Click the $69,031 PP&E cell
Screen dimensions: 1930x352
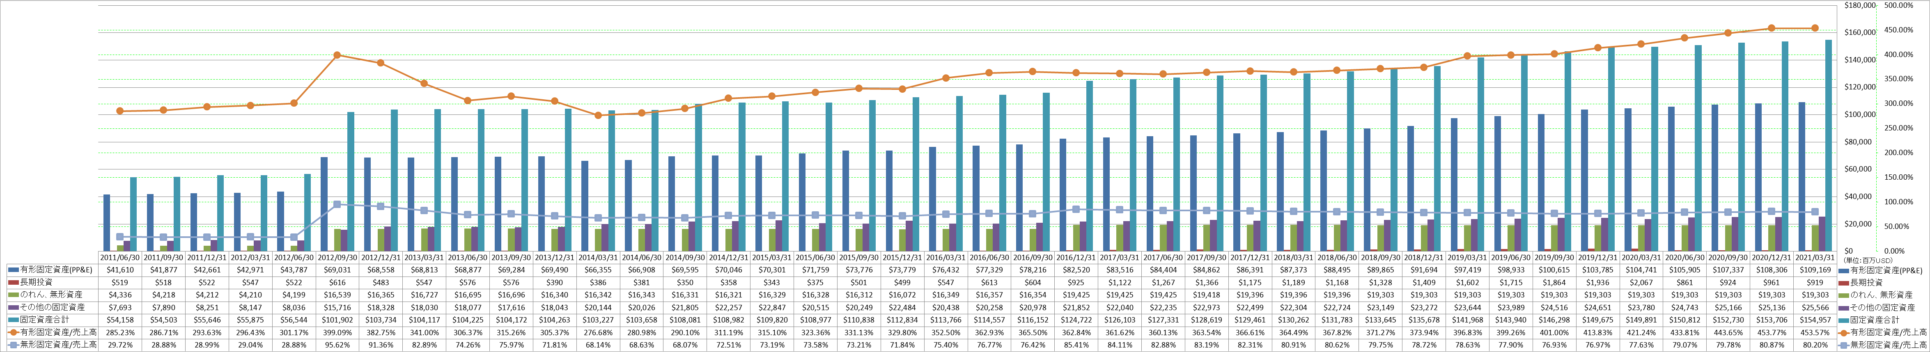pyautogui.click(x=337, y=270)
